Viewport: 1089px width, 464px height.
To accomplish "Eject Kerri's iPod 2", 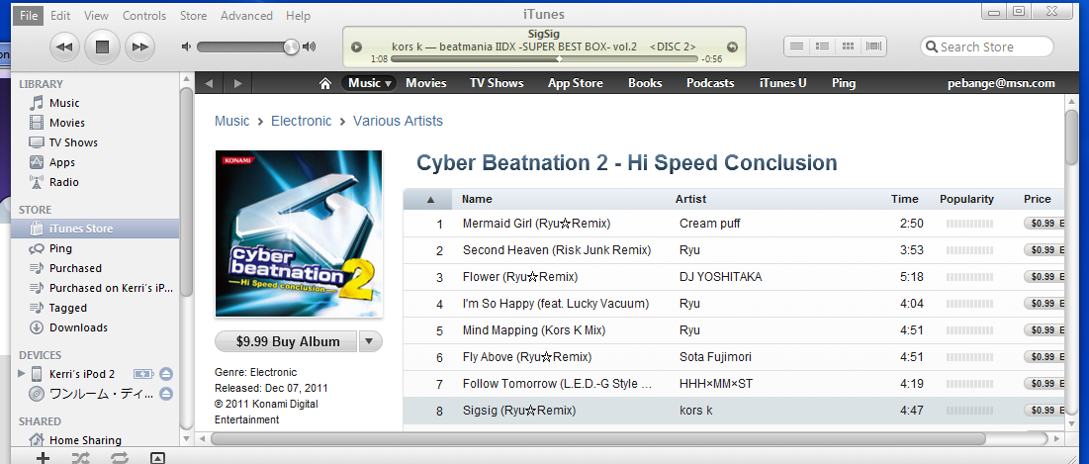I will (165, 374).
